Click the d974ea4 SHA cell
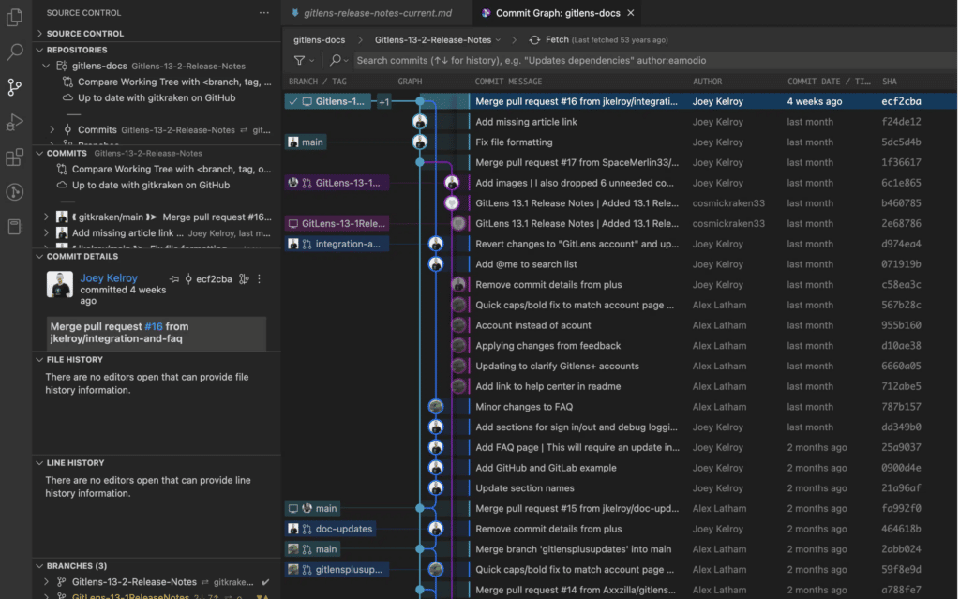 tap(901, 244)
